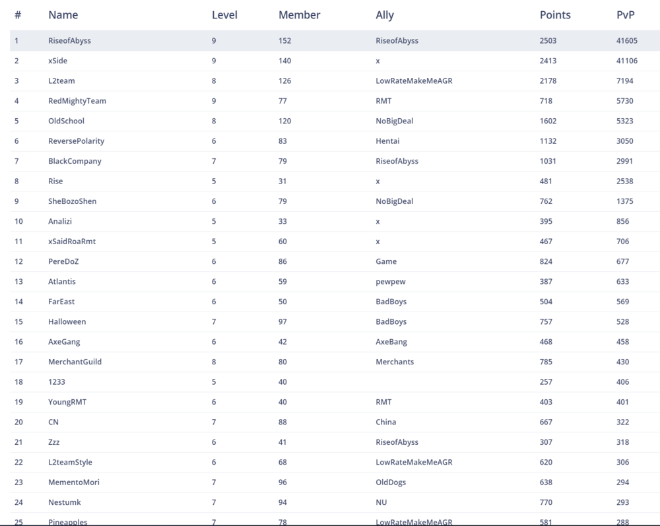The image size is (660, 526).
Task: Select the Merchants ally name
Action: coord(395,362)
